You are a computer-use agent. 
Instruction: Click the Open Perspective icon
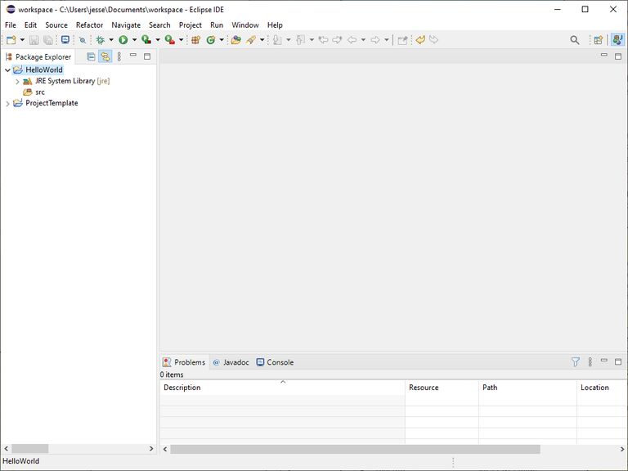598,40
